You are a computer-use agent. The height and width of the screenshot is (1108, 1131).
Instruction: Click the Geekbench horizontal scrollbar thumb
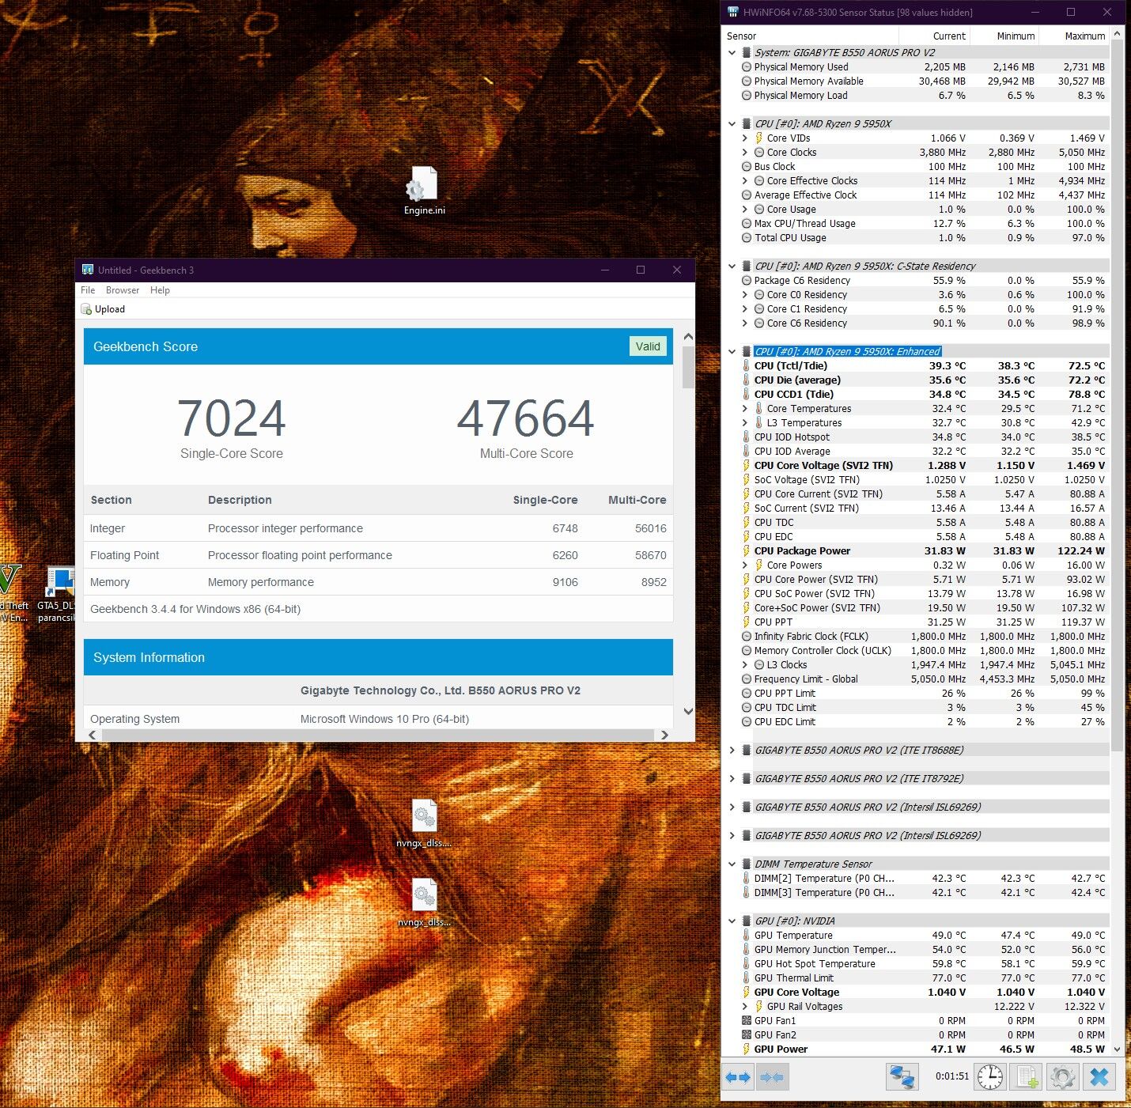(378, 735)
